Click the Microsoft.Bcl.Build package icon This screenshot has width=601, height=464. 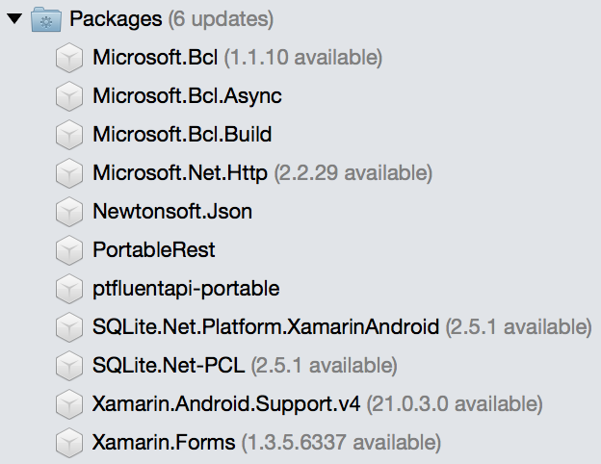point(70,135)
